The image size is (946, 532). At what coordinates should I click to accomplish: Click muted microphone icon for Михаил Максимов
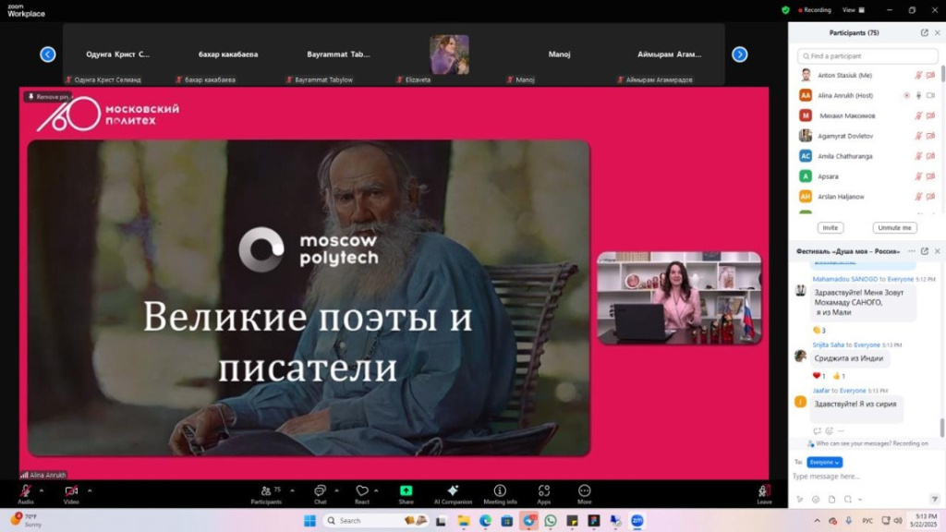click(918, 115)
